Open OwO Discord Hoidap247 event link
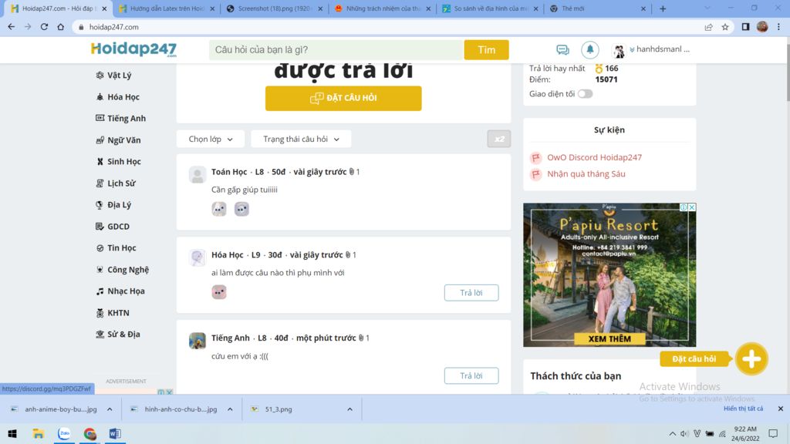Viewport: 790px width, 444px height. point(595,157)
